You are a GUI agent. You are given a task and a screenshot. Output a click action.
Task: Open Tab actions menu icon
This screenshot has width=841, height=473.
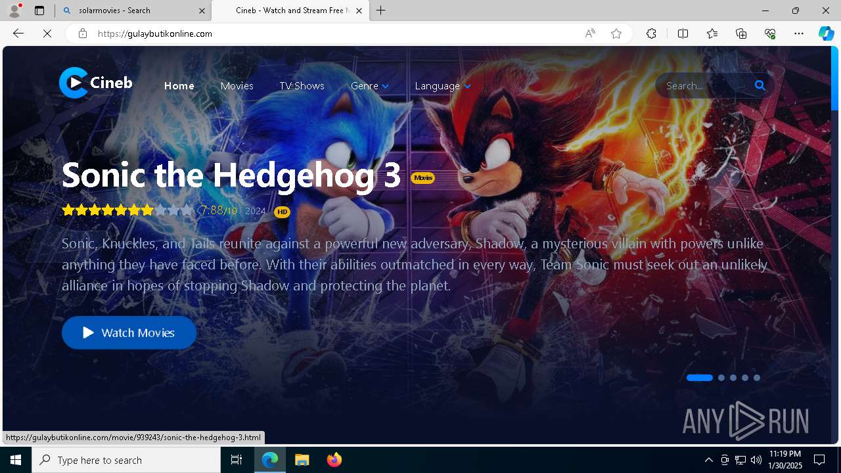[x=39, y=11]
